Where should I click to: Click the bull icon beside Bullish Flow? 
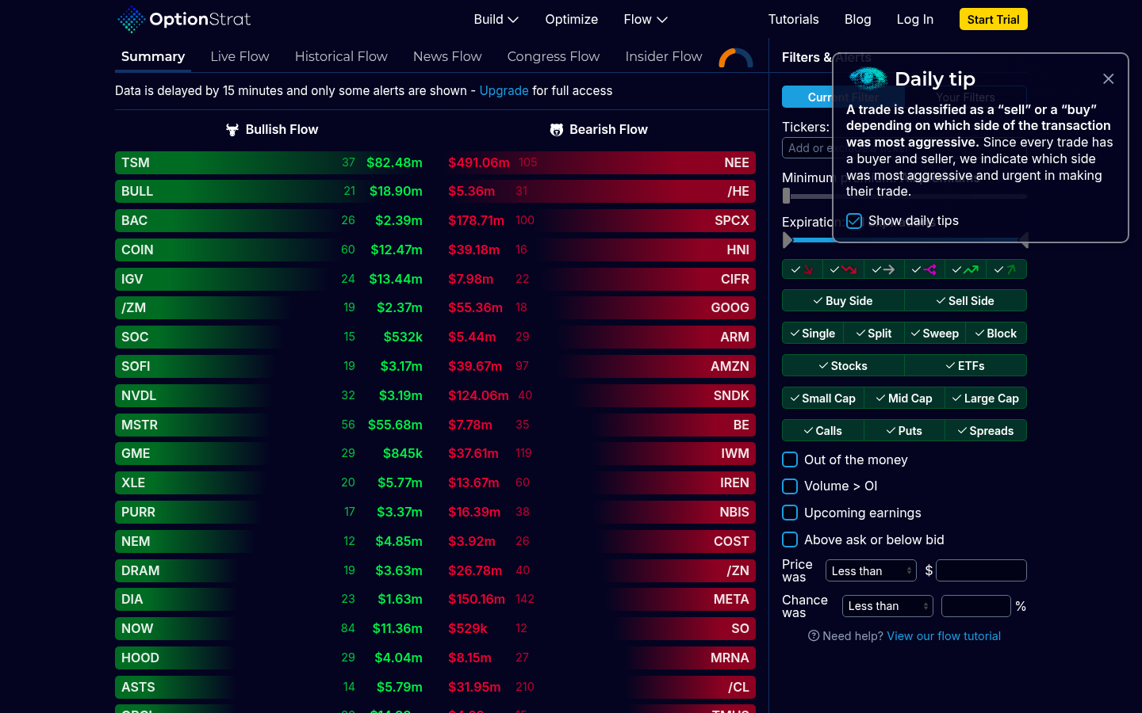pos(232,130)
